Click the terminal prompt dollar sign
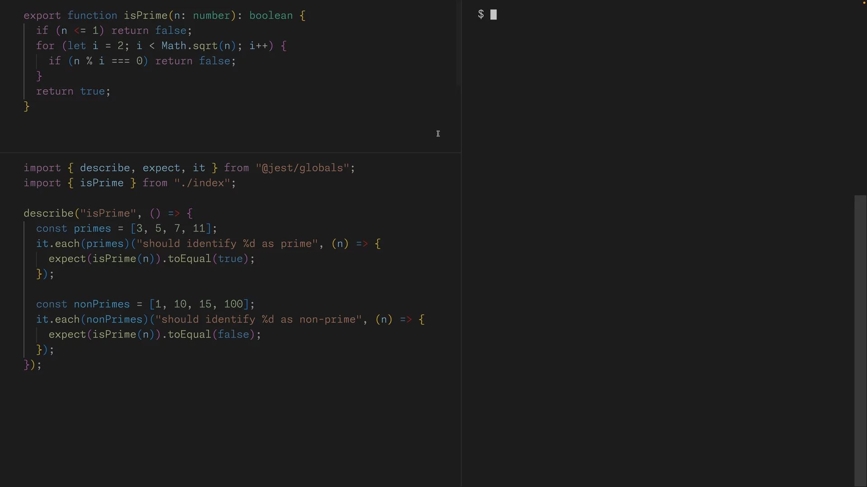Screen dimensions: 867x487 tap(481, 14)
